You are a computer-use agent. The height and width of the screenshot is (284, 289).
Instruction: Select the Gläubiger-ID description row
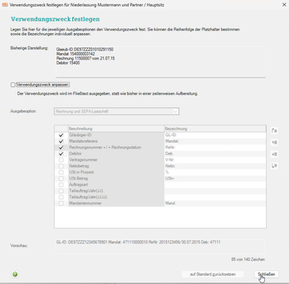tap(116, 135)
